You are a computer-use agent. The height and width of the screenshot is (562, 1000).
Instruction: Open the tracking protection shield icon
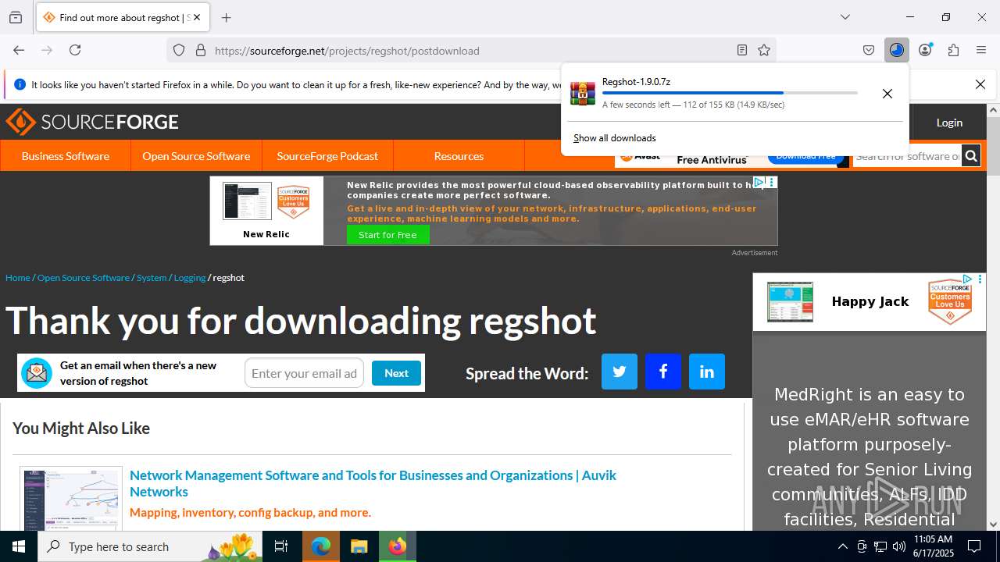179,50
